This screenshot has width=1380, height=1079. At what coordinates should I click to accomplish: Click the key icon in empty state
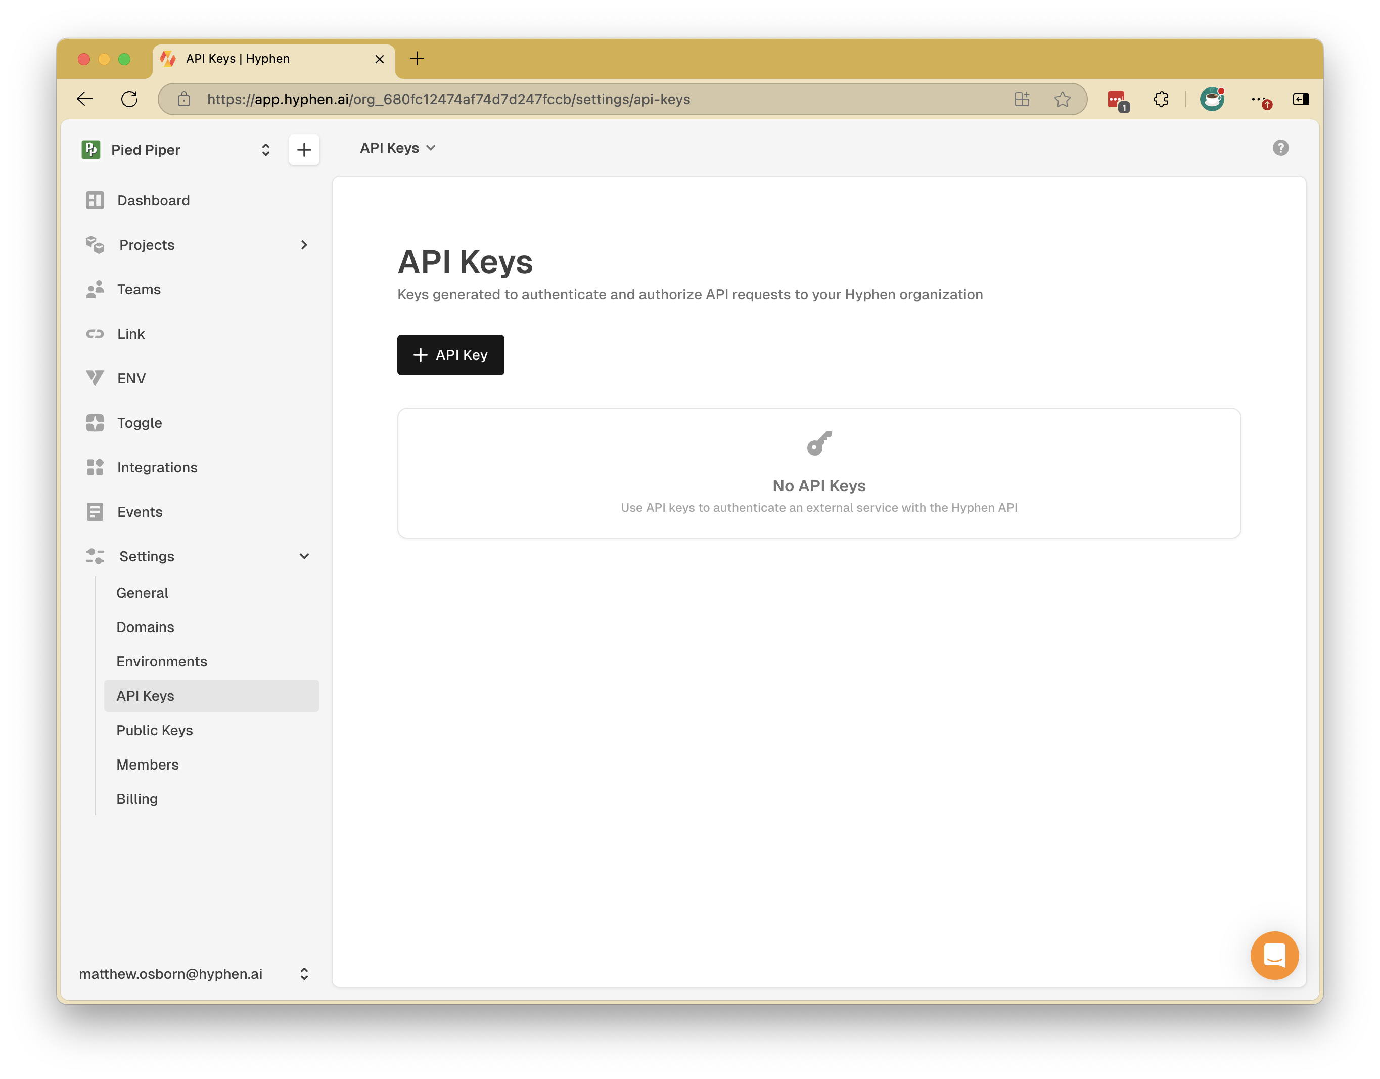[x=819, y=444]
